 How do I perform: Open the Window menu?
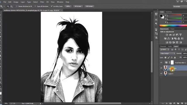coord(60,2)
